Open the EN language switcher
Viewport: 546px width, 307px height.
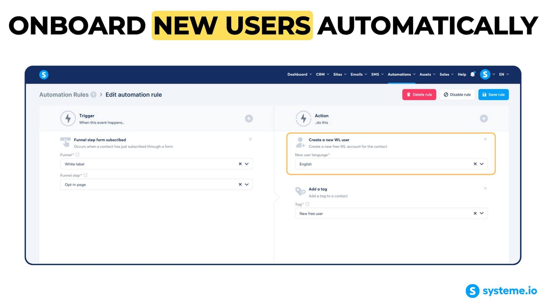pos(504,74)
